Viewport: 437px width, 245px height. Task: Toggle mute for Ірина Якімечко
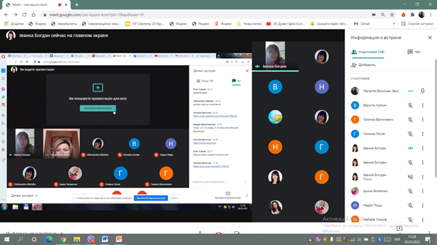pos(410,191)
